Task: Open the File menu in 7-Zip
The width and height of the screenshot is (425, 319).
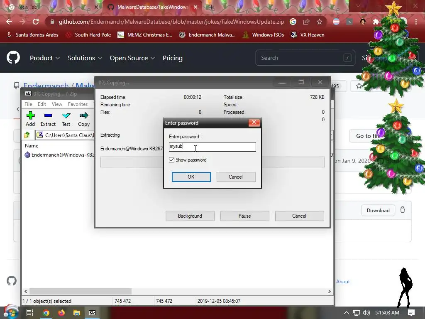Action: tap(28, 104)
